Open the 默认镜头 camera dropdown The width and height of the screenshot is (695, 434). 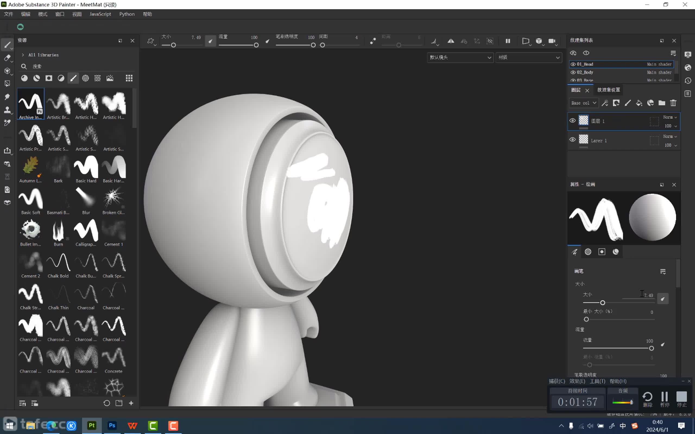click(x=460, y=58)
